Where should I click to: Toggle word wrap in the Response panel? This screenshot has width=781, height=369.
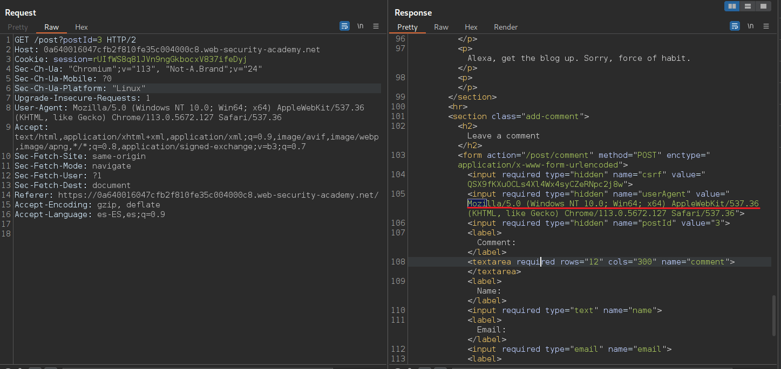735,26
